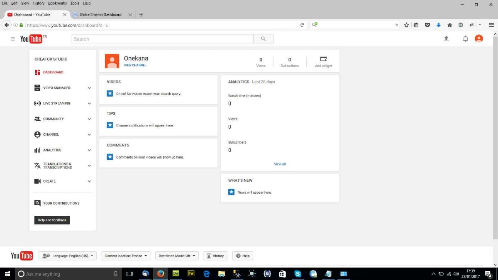Close the Dashboard - YouTube tab
Image resolution: width=498 pixels, height=280 pixels.
click(64, 15)
